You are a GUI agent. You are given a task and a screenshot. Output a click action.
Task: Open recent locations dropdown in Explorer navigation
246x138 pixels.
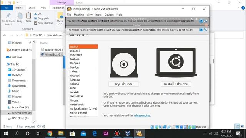17,35
